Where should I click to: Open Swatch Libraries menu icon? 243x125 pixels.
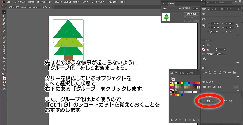point(172,120)
